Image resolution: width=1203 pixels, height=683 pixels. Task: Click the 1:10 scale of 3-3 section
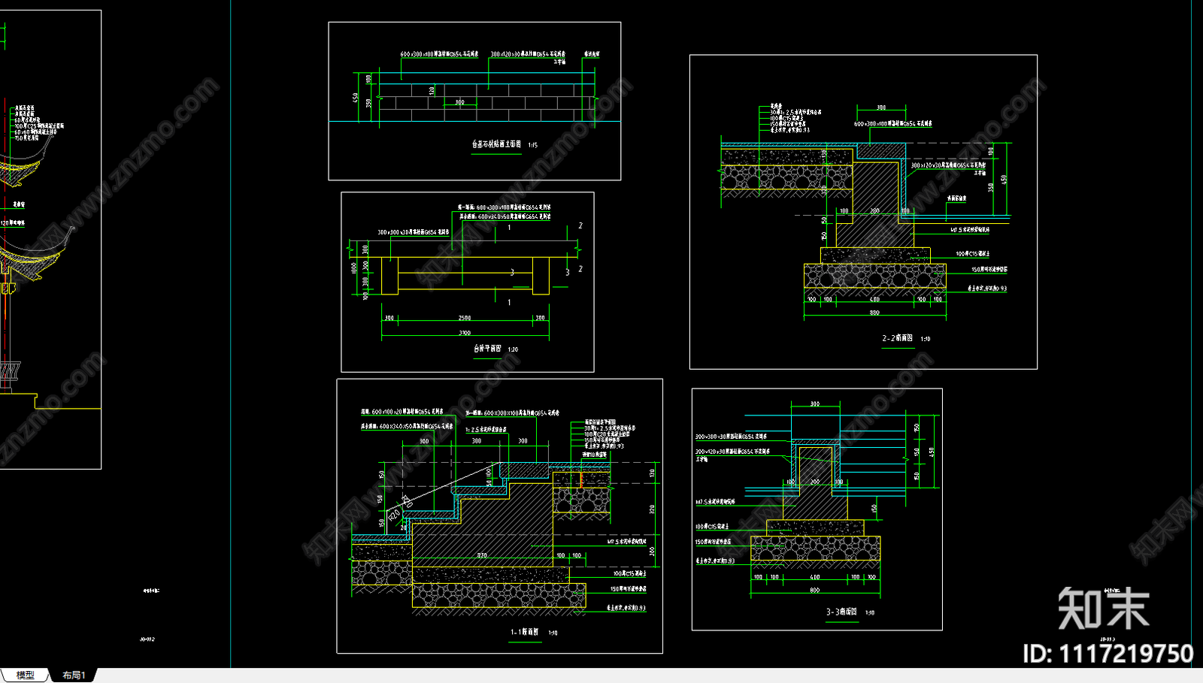pos(869,612)
